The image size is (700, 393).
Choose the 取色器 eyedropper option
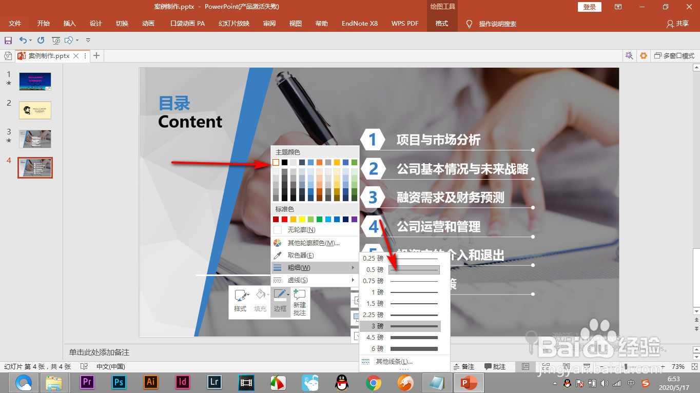(x=314, y=255)
